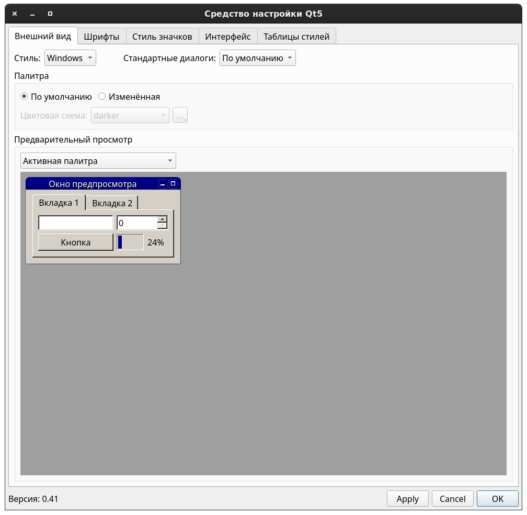Click the spin box value field showing 0
Screen dimensions: 527x515
tap(137, 223)
